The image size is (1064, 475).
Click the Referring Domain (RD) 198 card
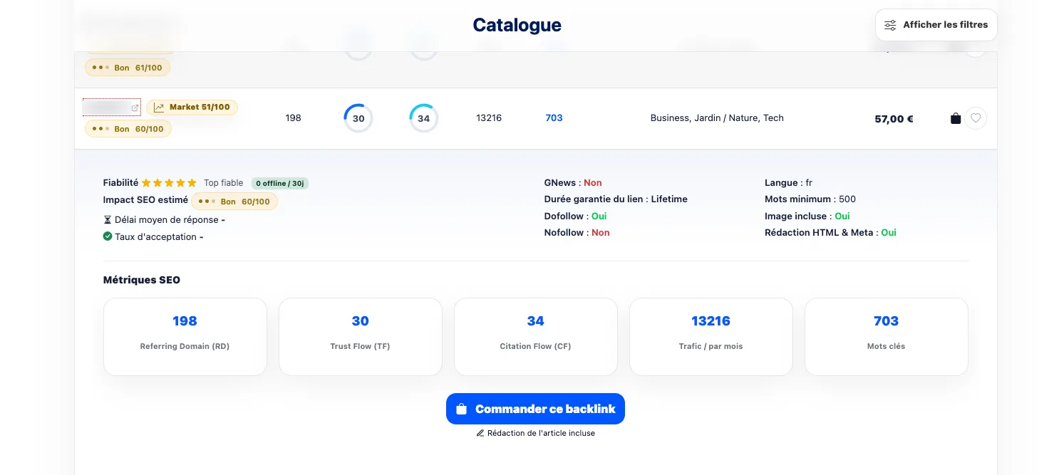click(185, 336)
